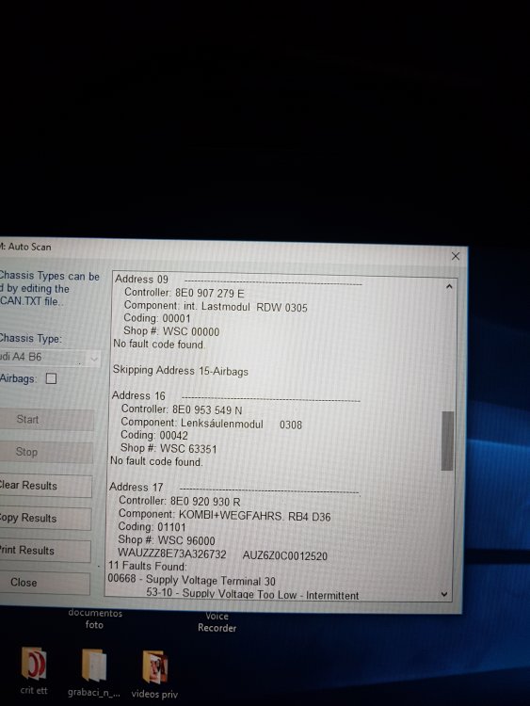Click the scrollbar up arrow
Screen dimensions: 530x706
[x=448, y=287]
